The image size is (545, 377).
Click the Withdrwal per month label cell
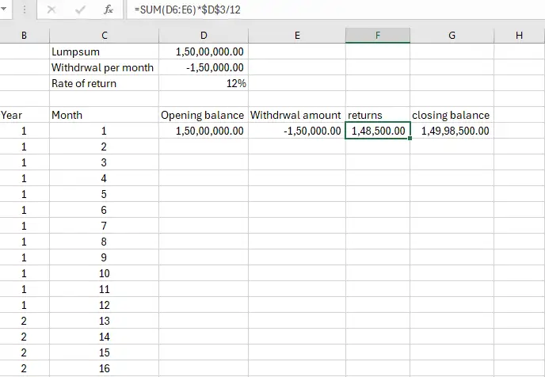103,67
